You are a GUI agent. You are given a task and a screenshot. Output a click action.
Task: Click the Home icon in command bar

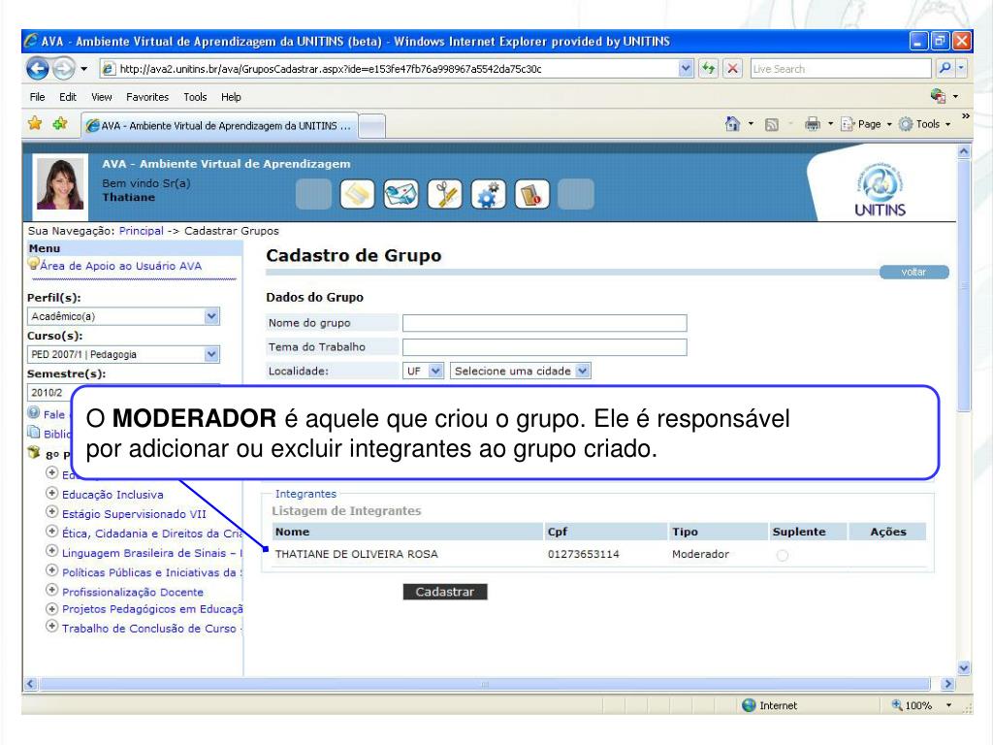pyautogui.click(x=732, y=124)
